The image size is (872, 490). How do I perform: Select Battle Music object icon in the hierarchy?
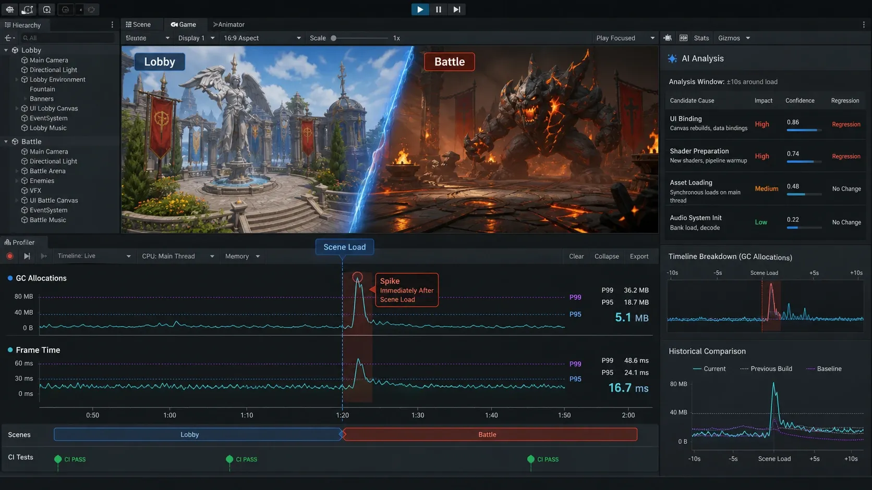[24, 220]
